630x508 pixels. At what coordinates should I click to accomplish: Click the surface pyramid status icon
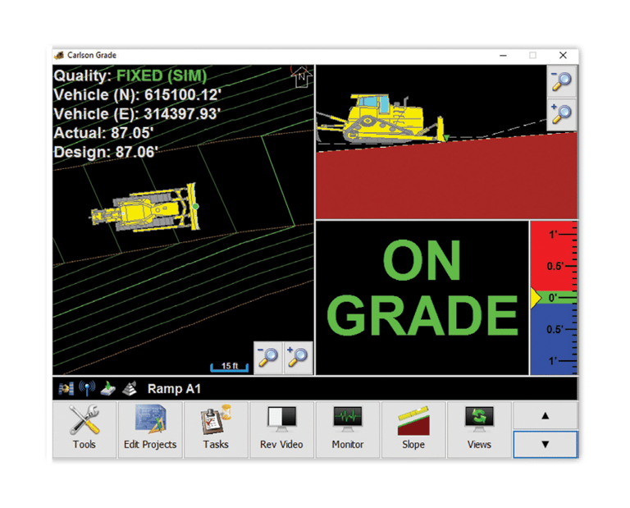pyautogui.click(x=130, y=389)
